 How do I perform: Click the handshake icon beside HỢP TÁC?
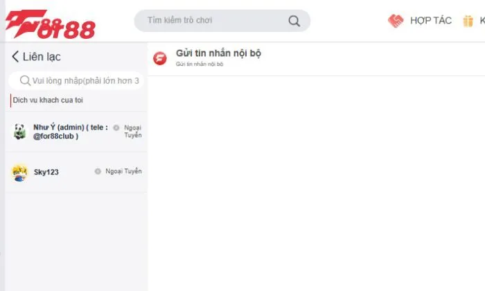click(x=396, y=21)
